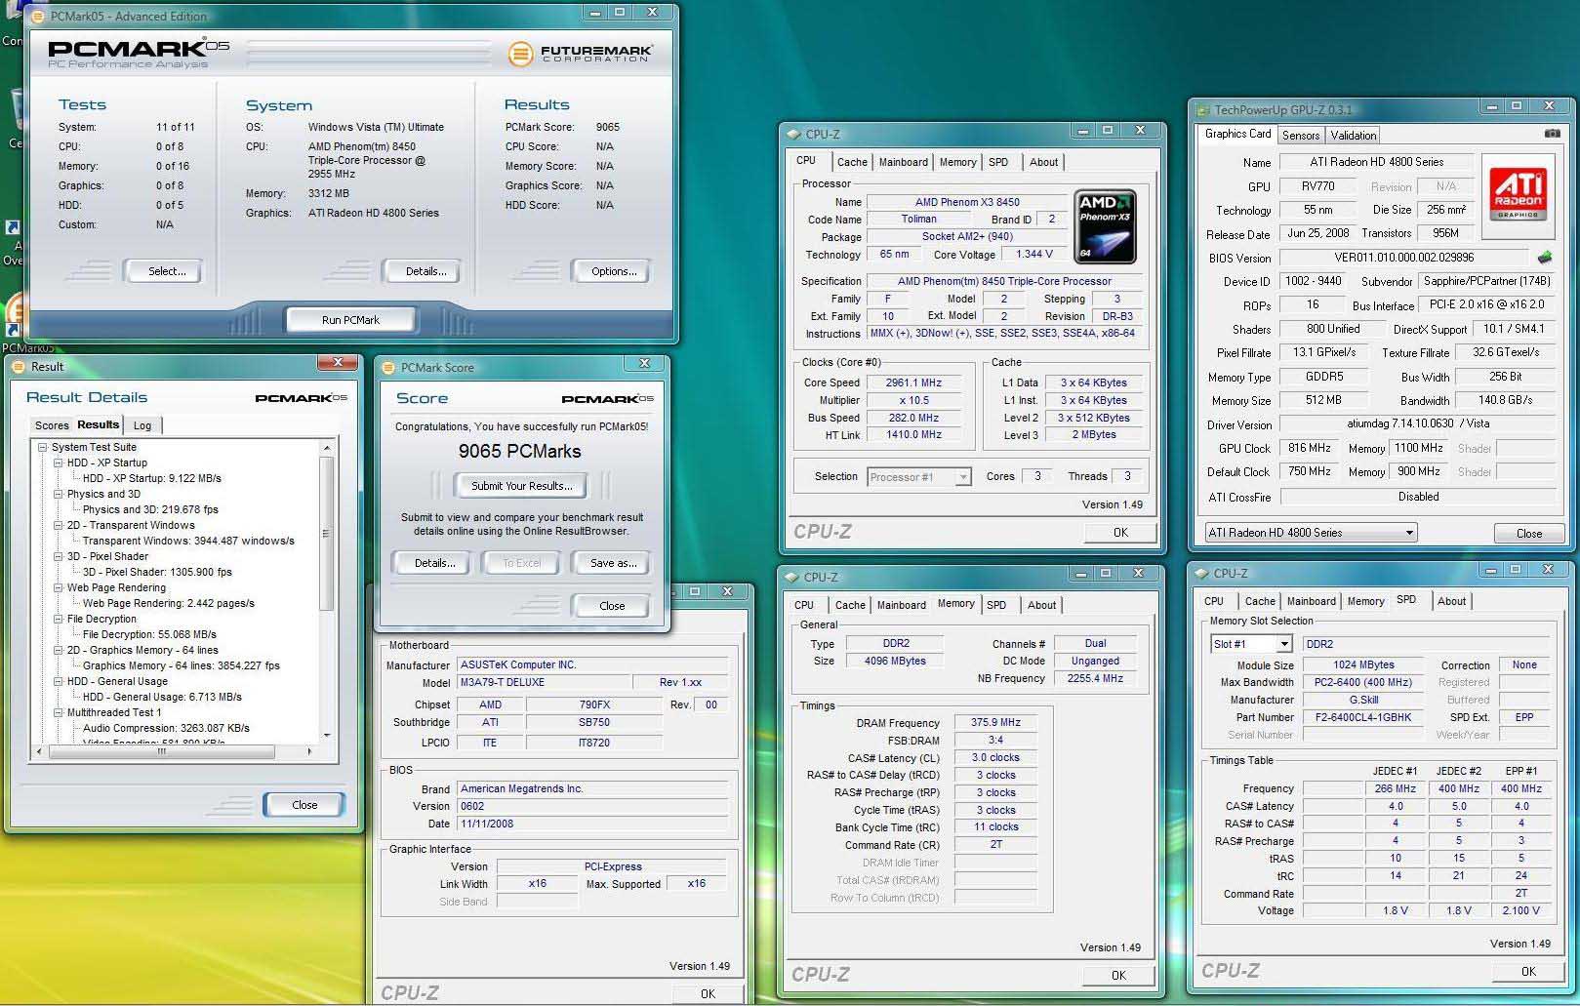Click the Close button in PCMark Score window
1580x1006 pixels.
[612, 606]
